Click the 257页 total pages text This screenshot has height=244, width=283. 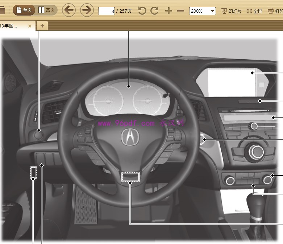pyautogui.click(x=125, y=11)
